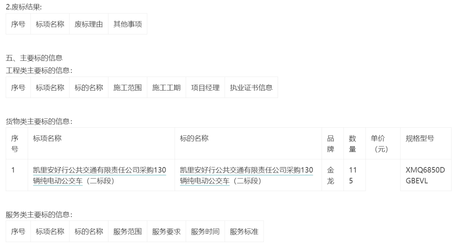Select the 品牌 column header
The width and height of the screenshot is (458, 245).
[x=333, y=143]
